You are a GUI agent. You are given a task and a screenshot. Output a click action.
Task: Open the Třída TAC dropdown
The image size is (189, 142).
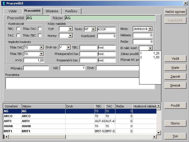[42, 47]
